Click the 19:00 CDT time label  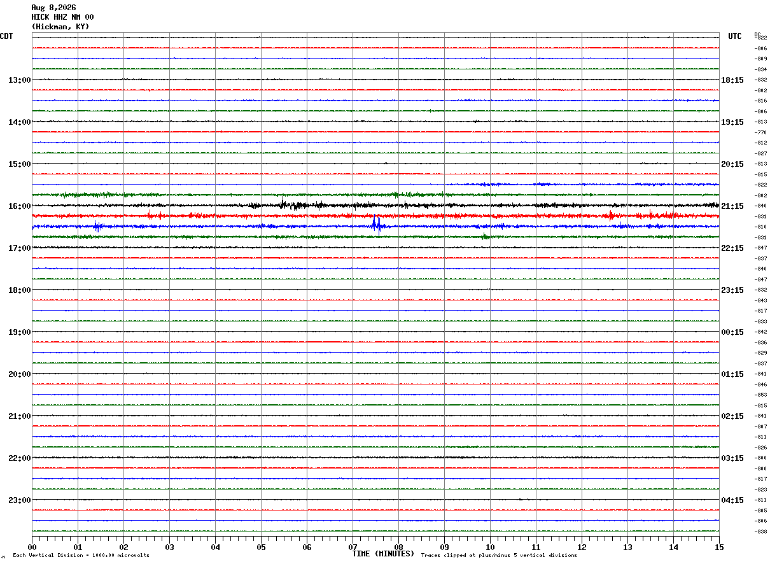tap(19, 332)
